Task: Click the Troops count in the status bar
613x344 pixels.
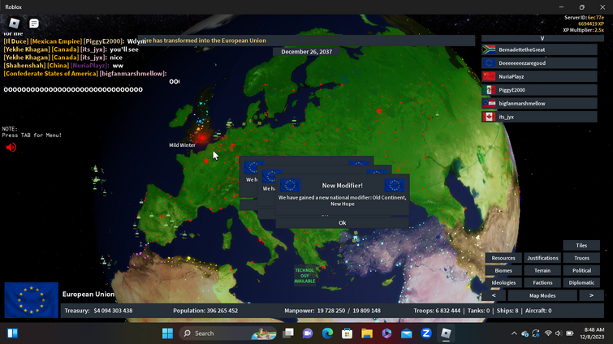Action: (x=437, y=311)
